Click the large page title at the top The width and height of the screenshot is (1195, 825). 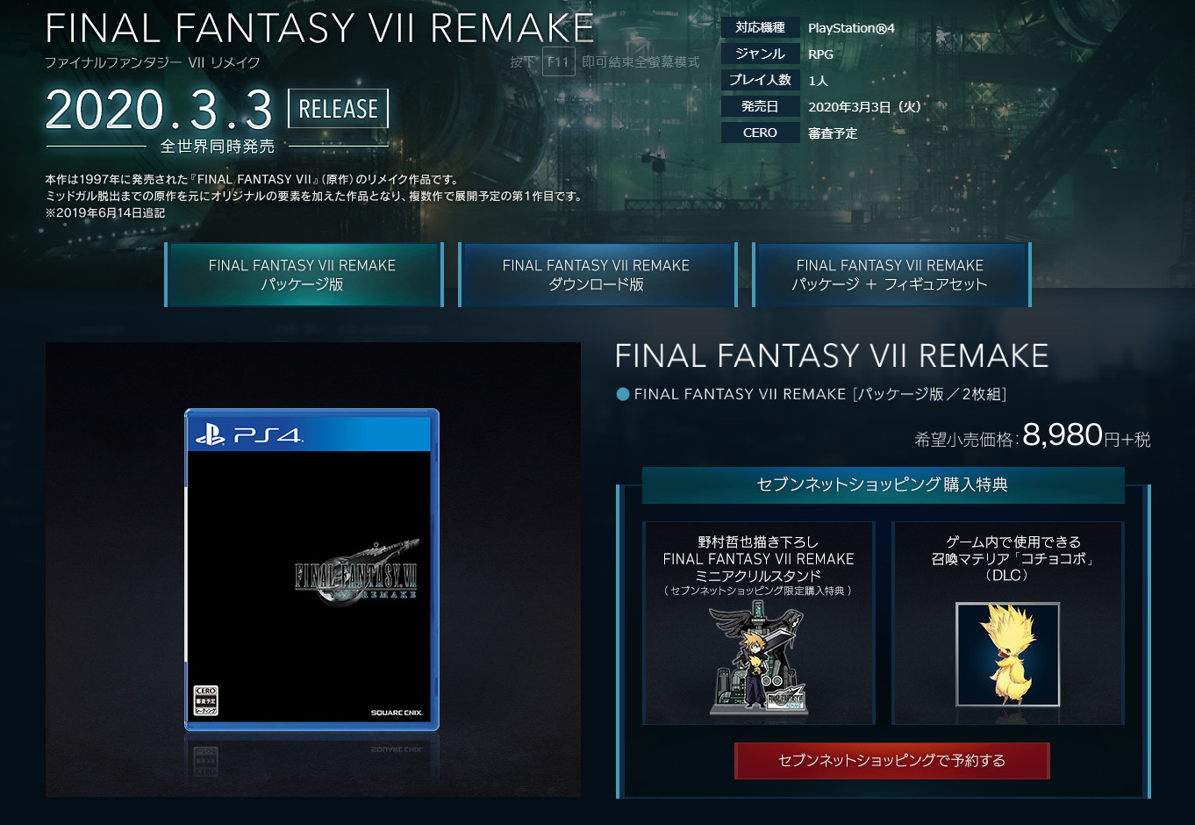point(319,29)
